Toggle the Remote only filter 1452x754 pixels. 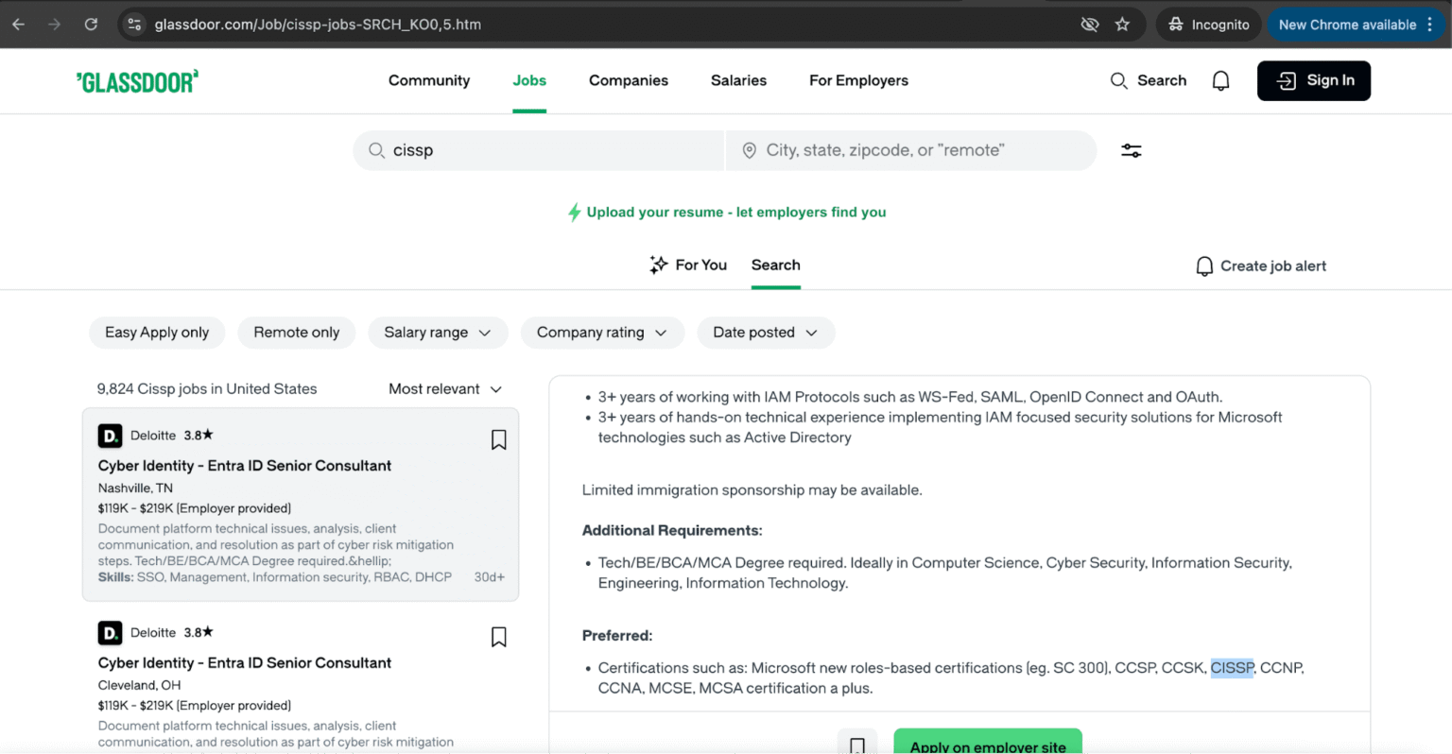pos(296,333)
